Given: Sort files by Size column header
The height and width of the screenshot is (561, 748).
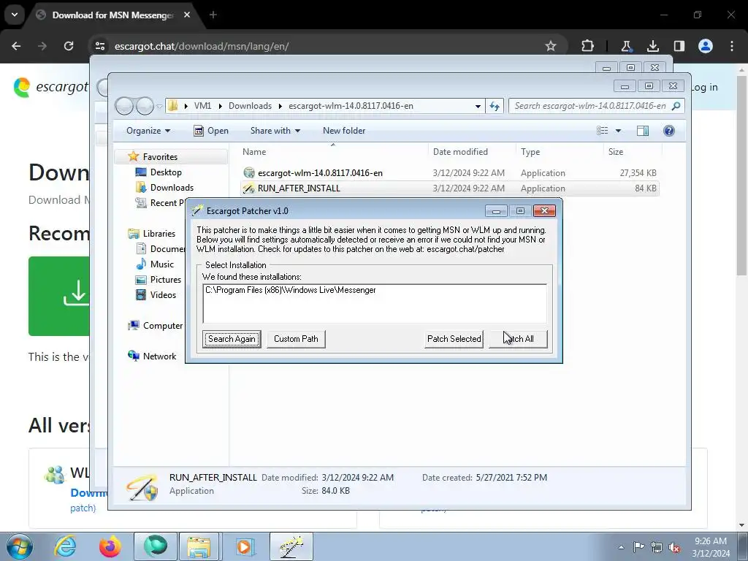Looking at the screenshot, I should [615, 152].
